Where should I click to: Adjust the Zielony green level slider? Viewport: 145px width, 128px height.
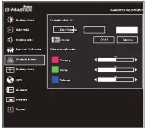point(116,70)
